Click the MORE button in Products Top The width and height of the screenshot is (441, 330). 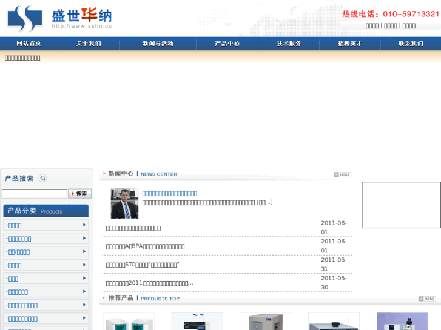(x=427, y=299)
